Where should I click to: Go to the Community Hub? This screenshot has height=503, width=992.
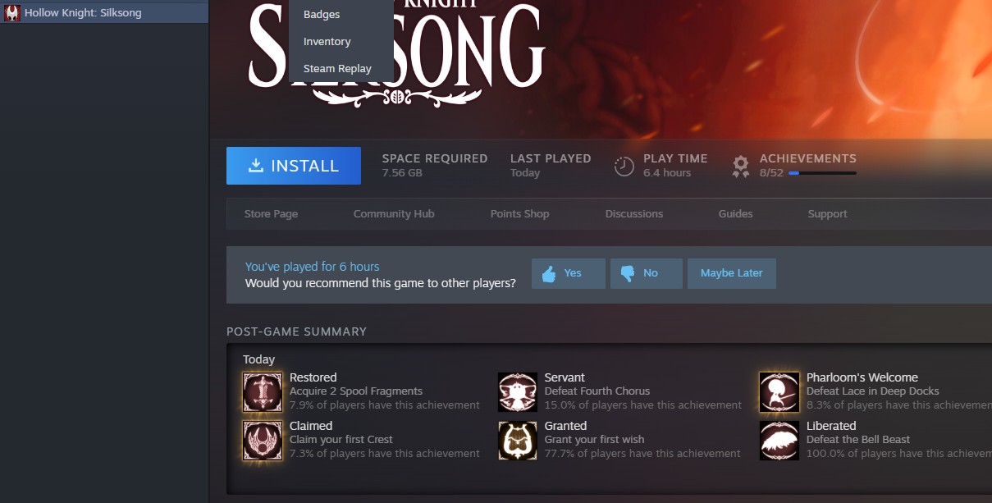click(x=394, y=213)
